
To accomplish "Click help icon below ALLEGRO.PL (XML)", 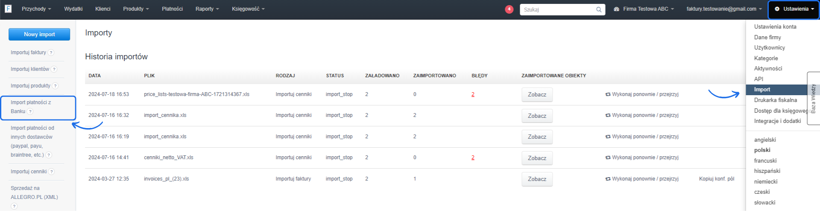I will (14, 206).
